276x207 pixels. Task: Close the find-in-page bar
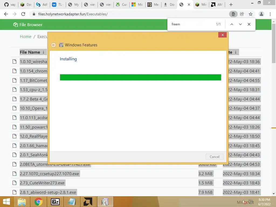tap(249, 24)
